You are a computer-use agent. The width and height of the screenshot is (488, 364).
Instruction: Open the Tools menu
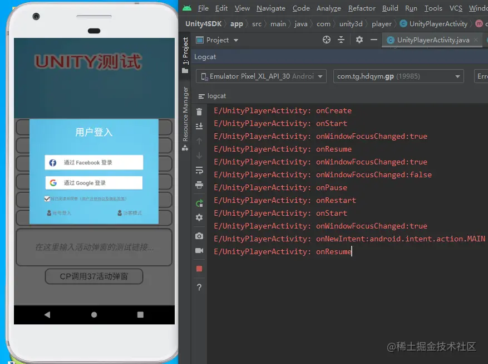point(433,8)
